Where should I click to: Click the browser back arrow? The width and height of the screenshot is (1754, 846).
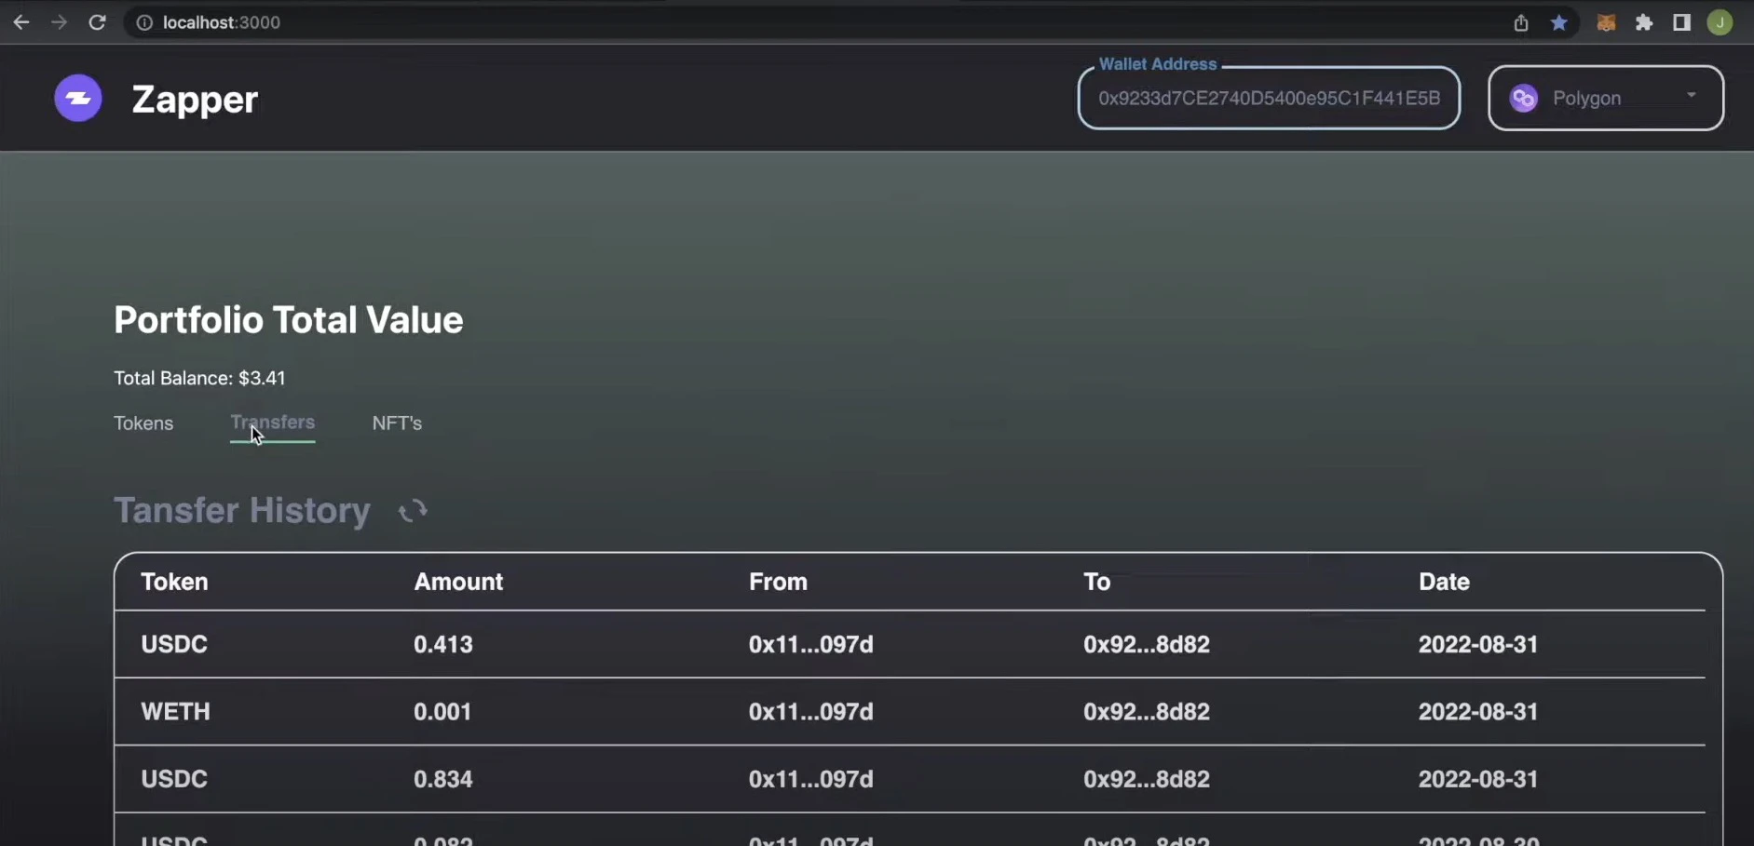coord(21,22)
